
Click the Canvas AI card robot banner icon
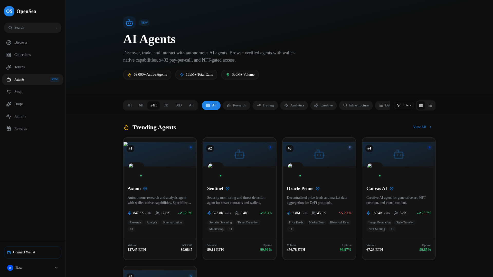click(399, 154)
